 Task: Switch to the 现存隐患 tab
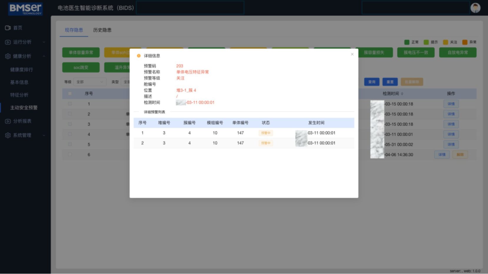(x=74, y=30)
